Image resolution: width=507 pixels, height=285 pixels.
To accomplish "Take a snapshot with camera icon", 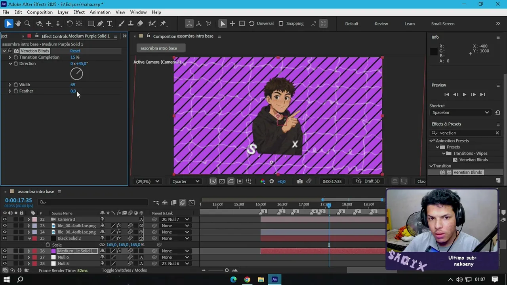I will pos(300,181).
